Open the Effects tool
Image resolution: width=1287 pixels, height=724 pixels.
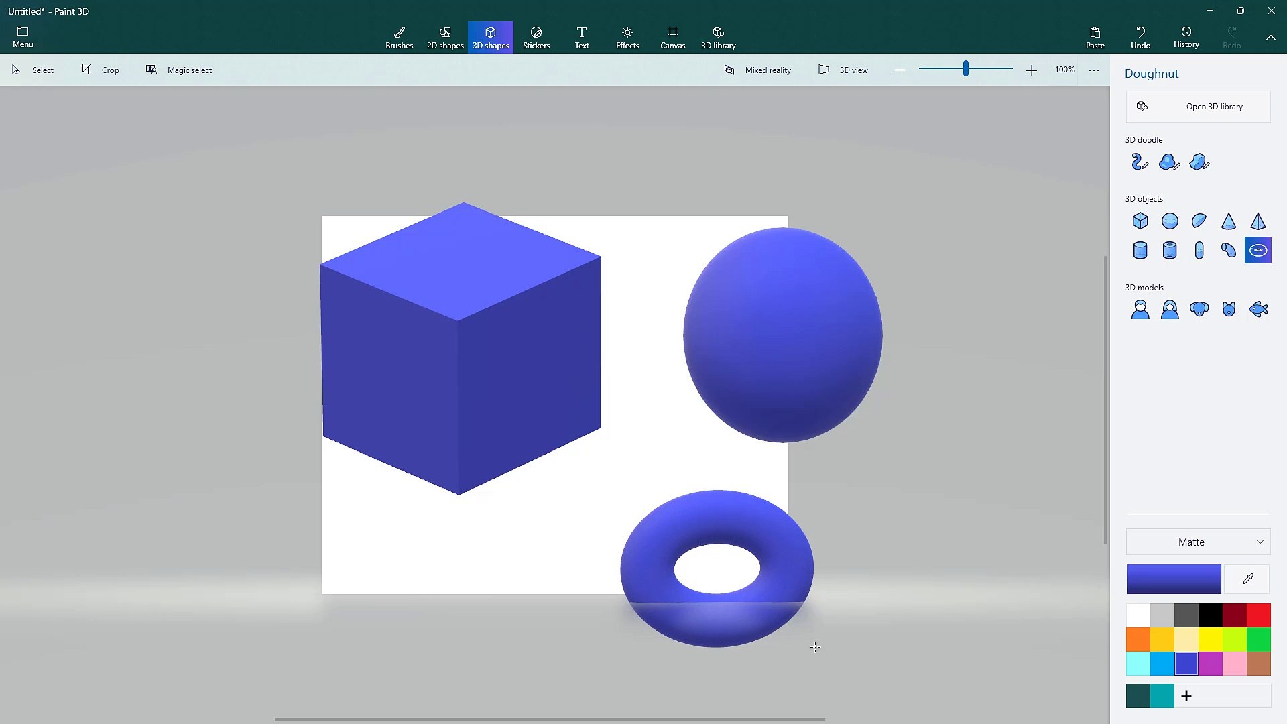pyautogui.click(x=627, y=37)
